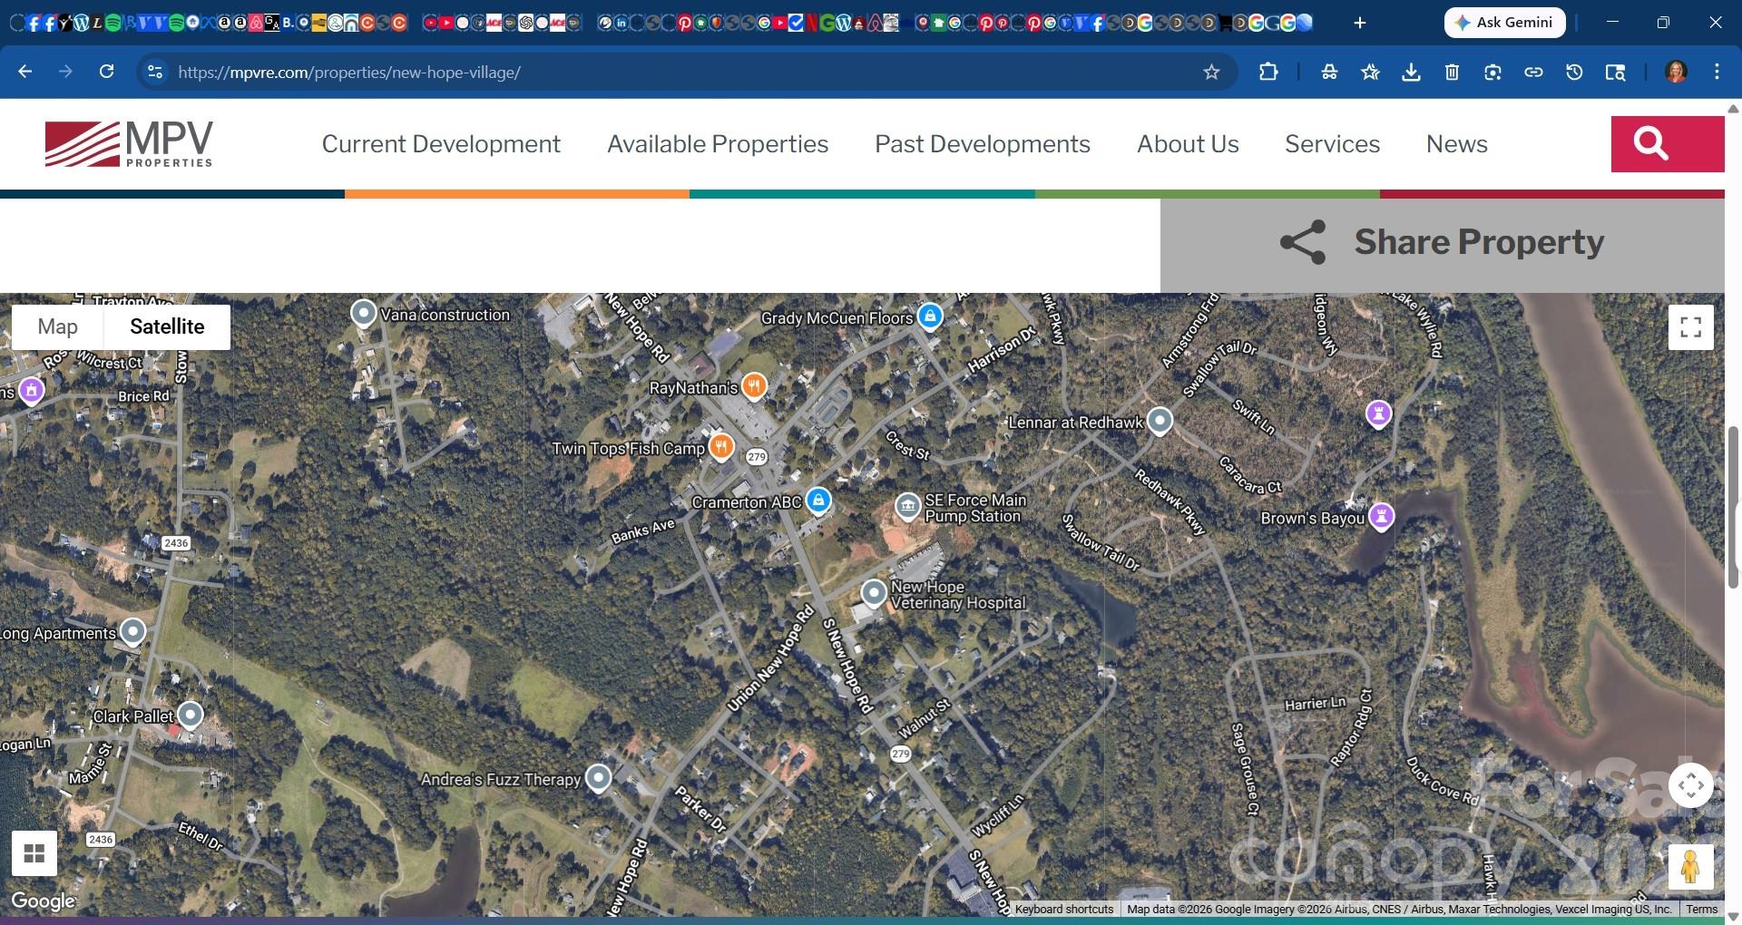1742x925 pixels.
Task: Switch the map to Map view
Action: pyautogui.click(x=58, y=327)
